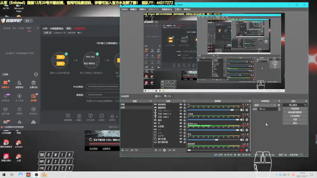Open the 工具(T) menu in OBS
The height and width of the screenshot is (178, 317).
click(178, 9)
